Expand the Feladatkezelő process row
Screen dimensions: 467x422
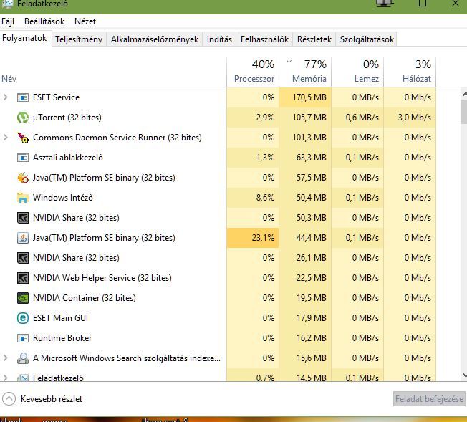(x=5, y=378)
